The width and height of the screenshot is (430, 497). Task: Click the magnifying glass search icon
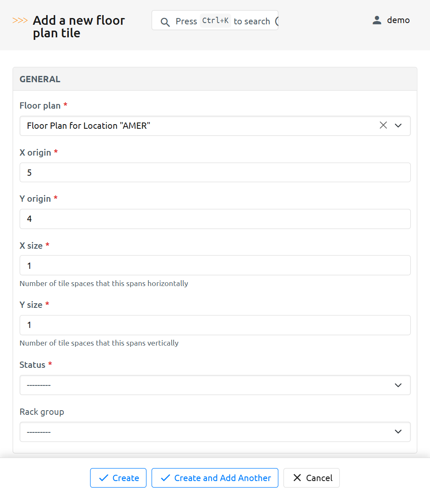(x=166, y=22)
